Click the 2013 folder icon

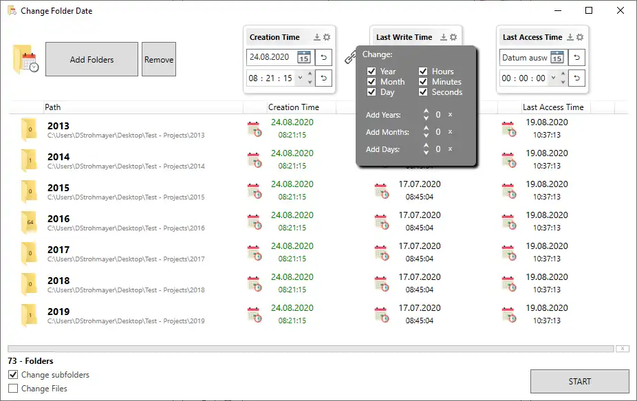pyautogui.click(x=30, y=129)
